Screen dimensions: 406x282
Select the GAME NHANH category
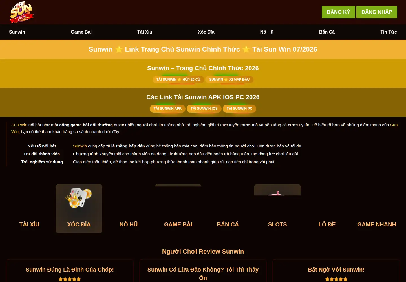click(377, 224)
